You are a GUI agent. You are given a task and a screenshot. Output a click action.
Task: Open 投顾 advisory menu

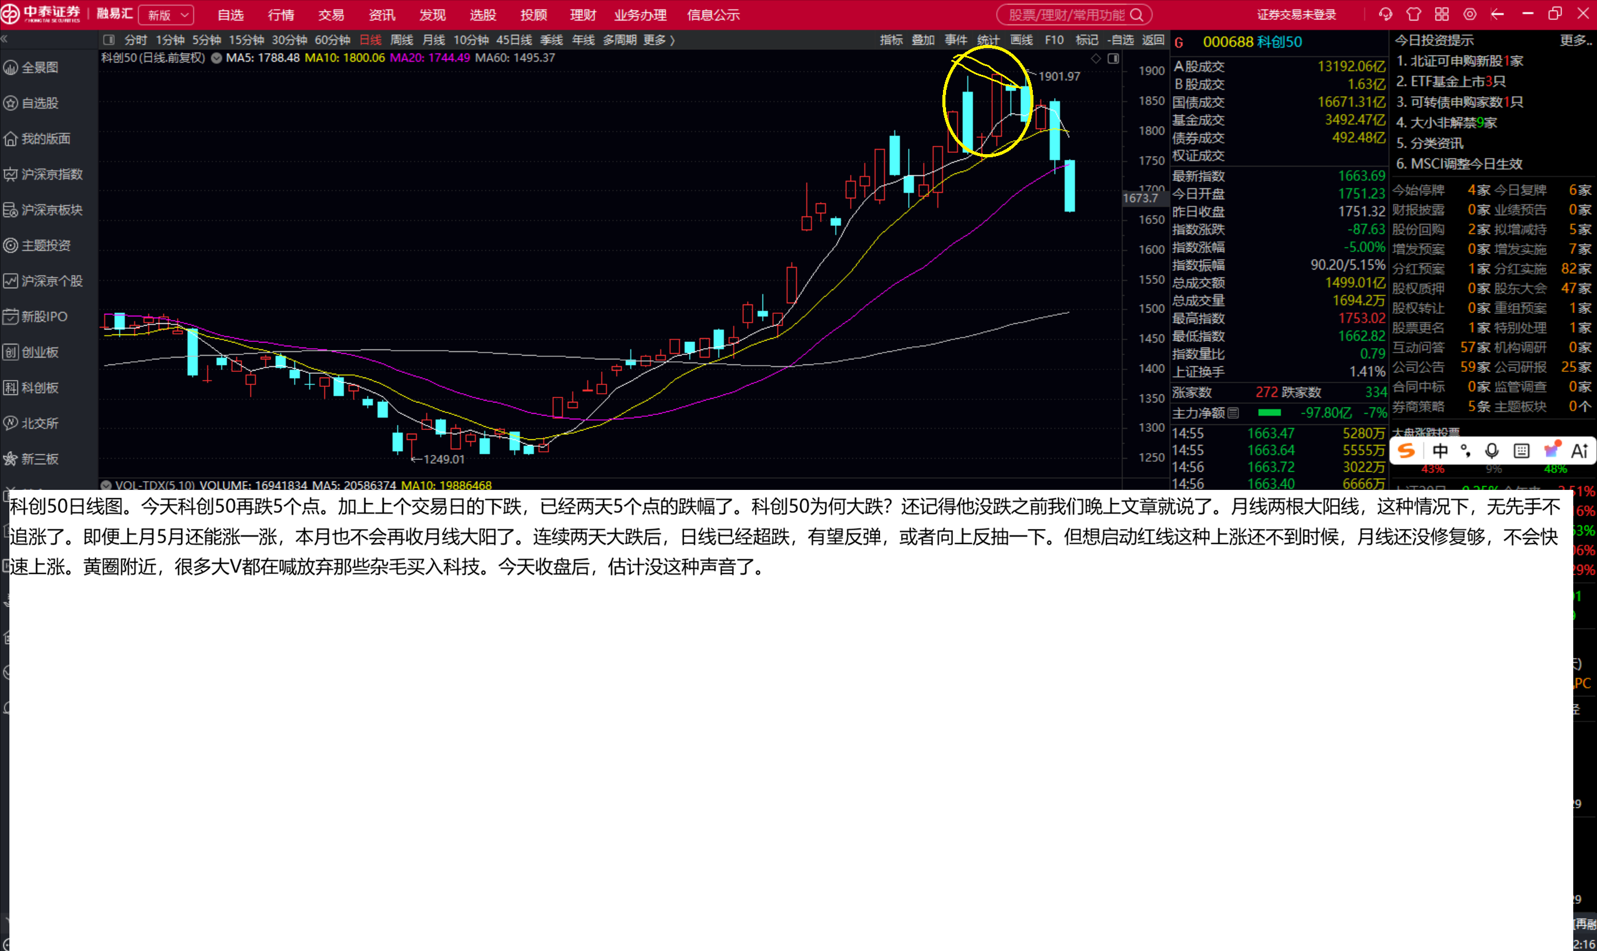pos(533,15)
